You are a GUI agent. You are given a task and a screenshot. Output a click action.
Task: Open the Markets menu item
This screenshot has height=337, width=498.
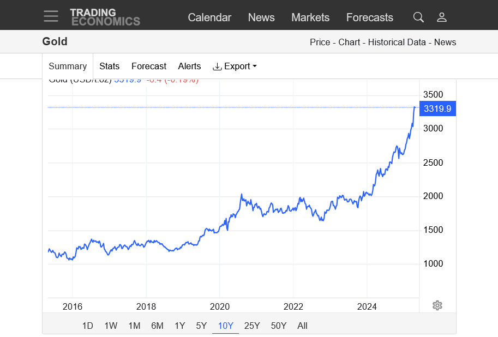tap(310, 17)
